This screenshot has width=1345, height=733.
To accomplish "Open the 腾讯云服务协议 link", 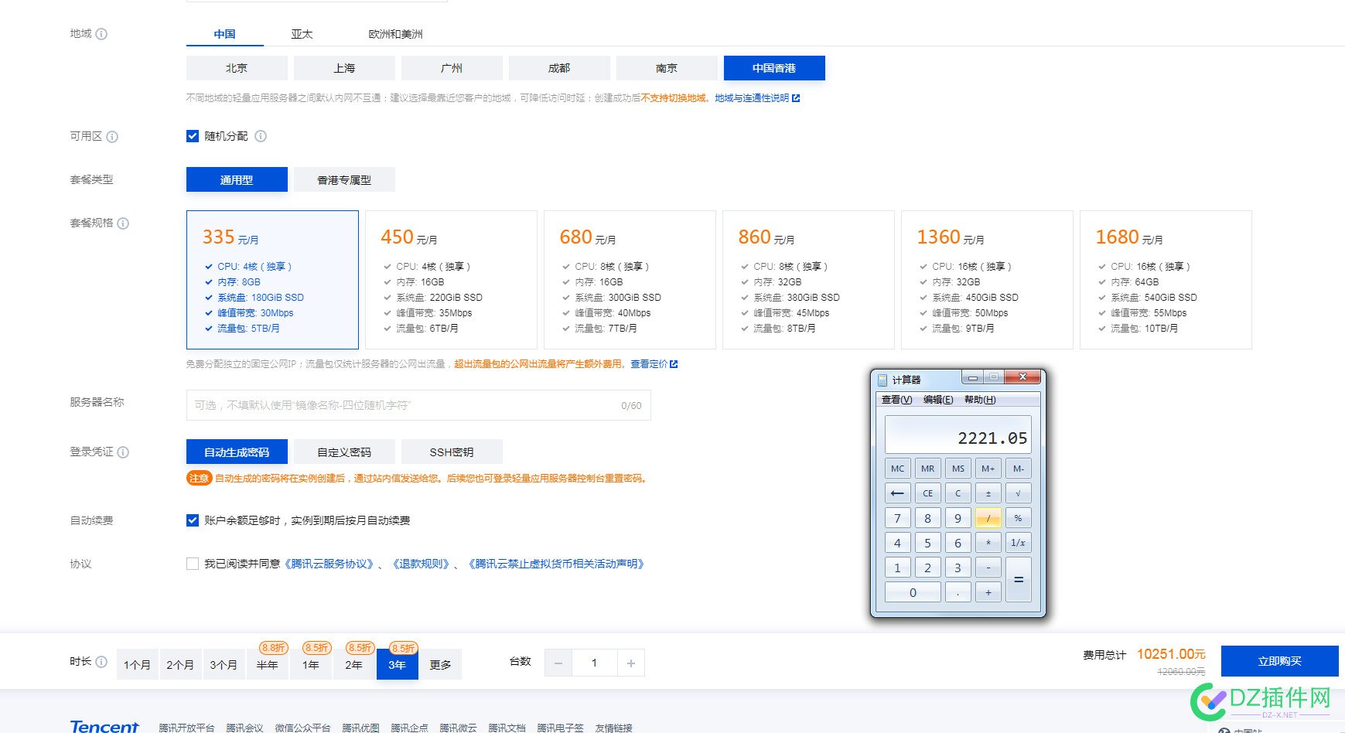I will pos(329,564).
